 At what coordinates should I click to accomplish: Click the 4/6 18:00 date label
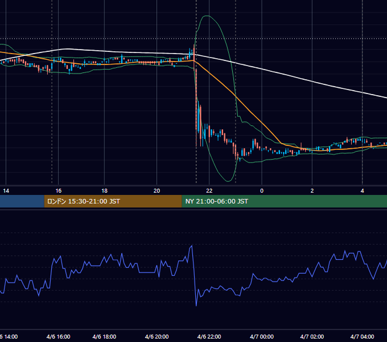pos(104,336)
